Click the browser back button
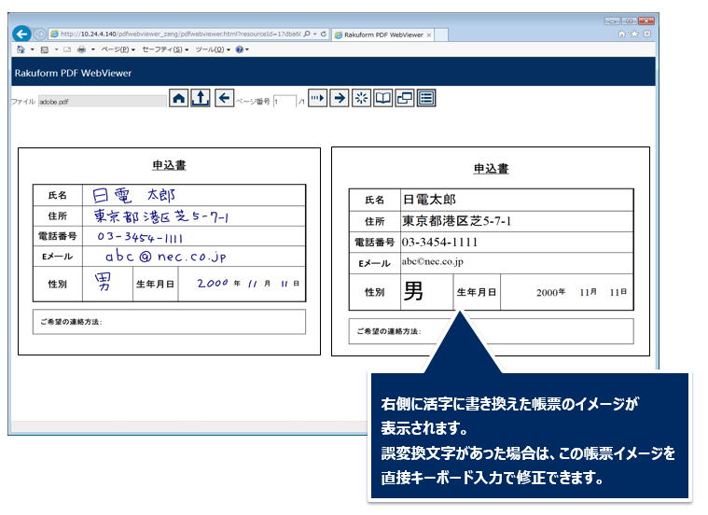The height and width of the screenshot is (515, 708). (x=21, y=34)
